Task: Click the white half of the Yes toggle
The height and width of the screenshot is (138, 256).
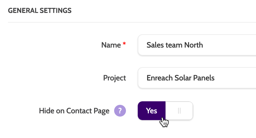Action: 179,111
